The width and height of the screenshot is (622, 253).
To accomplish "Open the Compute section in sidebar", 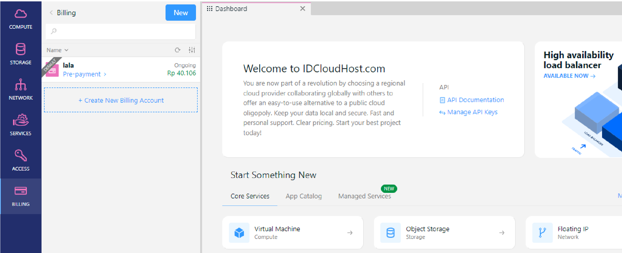I will [x=21, y=18].
